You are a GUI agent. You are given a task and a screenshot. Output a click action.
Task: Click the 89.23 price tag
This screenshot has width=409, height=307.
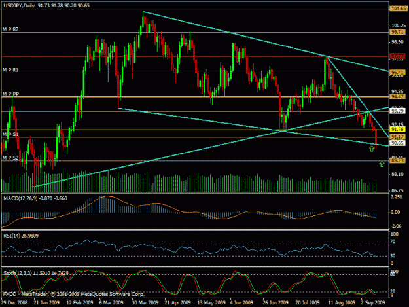point(397,160)
